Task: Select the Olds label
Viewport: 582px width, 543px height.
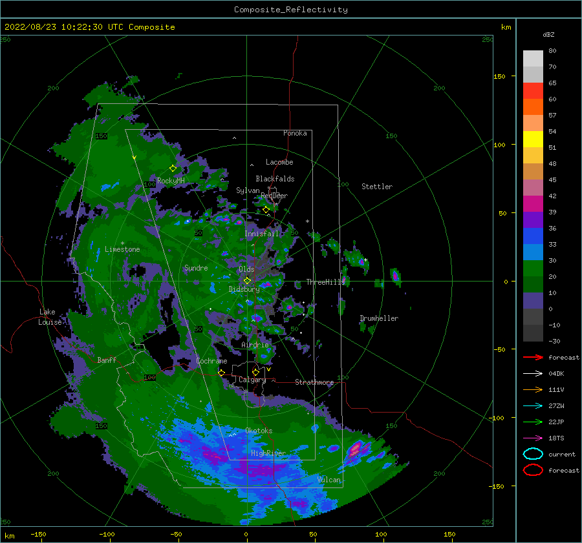Action: (x=246, y=269)
